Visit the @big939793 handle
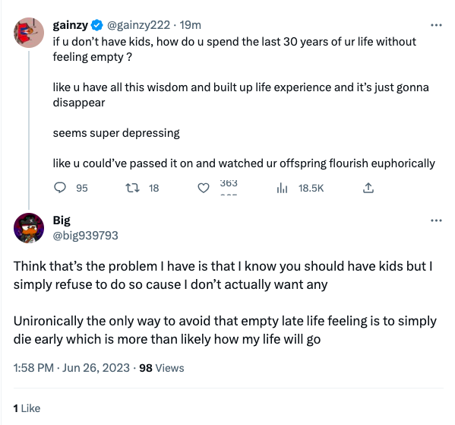 (86, 236)
